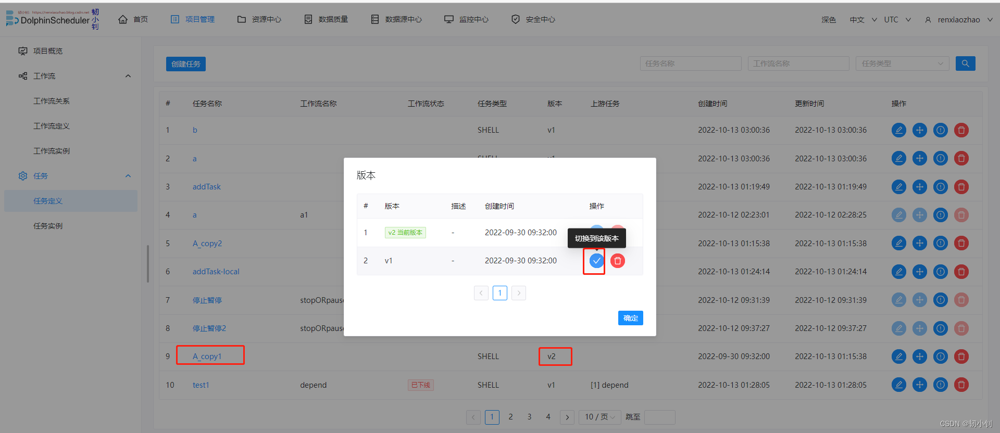Open 工作流关系 in the sidebar

[x=52, y=101]
